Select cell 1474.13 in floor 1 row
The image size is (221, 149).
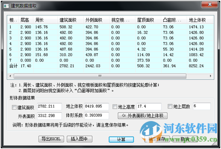[x=196, y=27]
